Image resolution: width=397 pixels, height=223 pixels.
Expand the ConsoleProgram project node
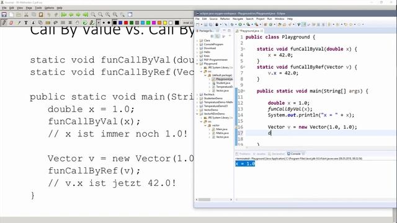197,45
